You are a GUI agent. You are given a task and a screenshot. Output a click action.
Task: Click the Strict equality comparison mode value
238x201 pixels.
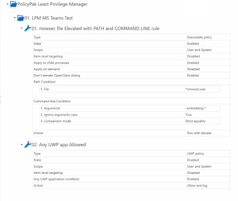(195, 121)
